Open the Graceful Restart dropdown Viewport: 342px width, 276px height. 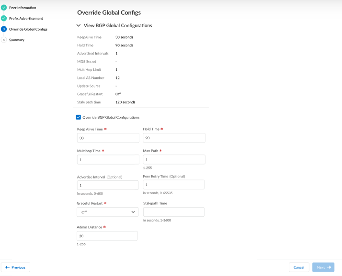pos(107,212)
